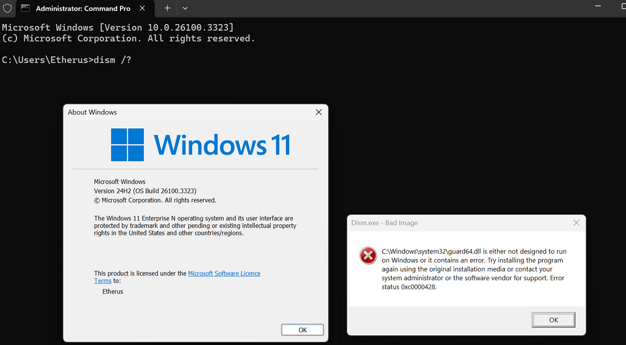This screenshot has height=345, width=626.
Task: Open a new terminal tab with the plus icon
Action: click(168, 9)
